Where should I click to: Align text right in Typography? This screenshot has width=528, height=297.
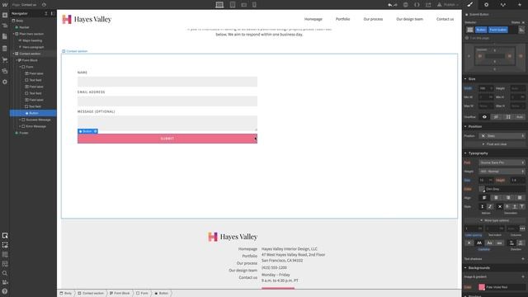click(x=508, y=198)
